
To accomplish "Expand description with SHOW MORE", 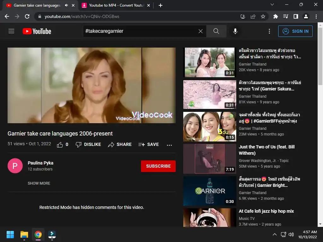I will [x=39, y=183].
